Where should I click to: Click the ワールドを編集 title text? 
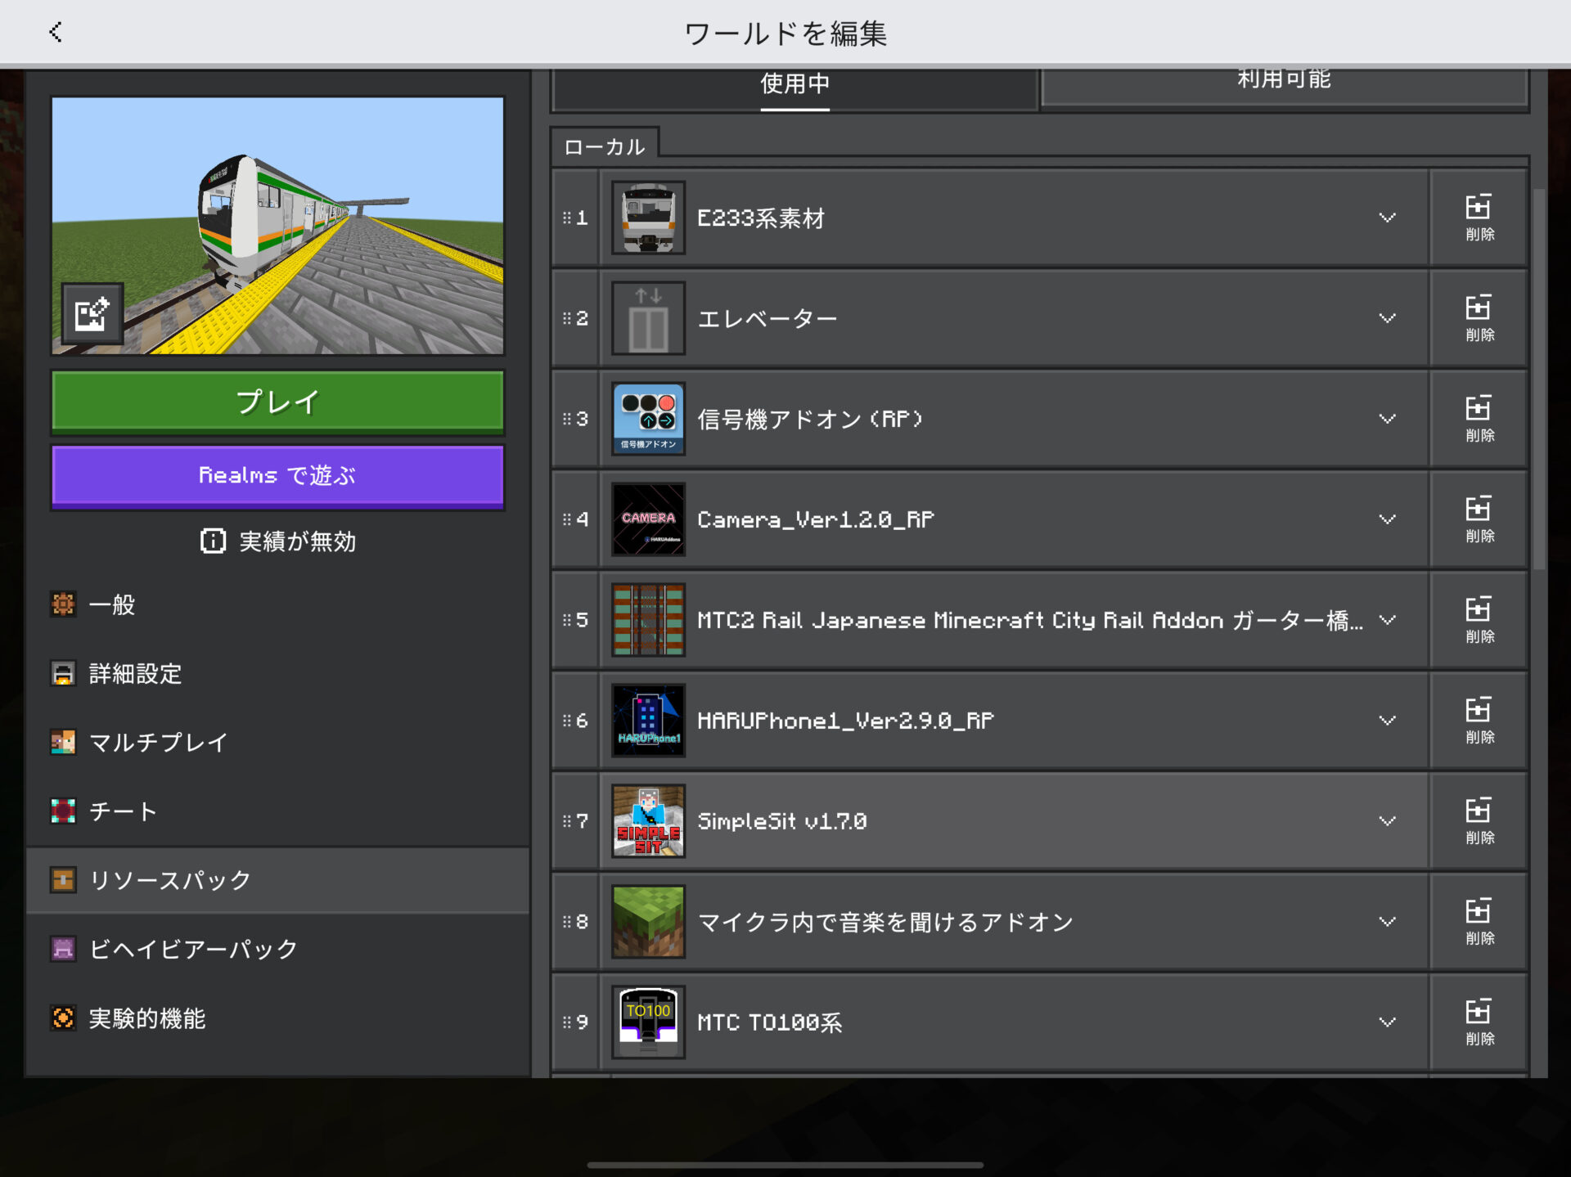(x=785, y=34)
